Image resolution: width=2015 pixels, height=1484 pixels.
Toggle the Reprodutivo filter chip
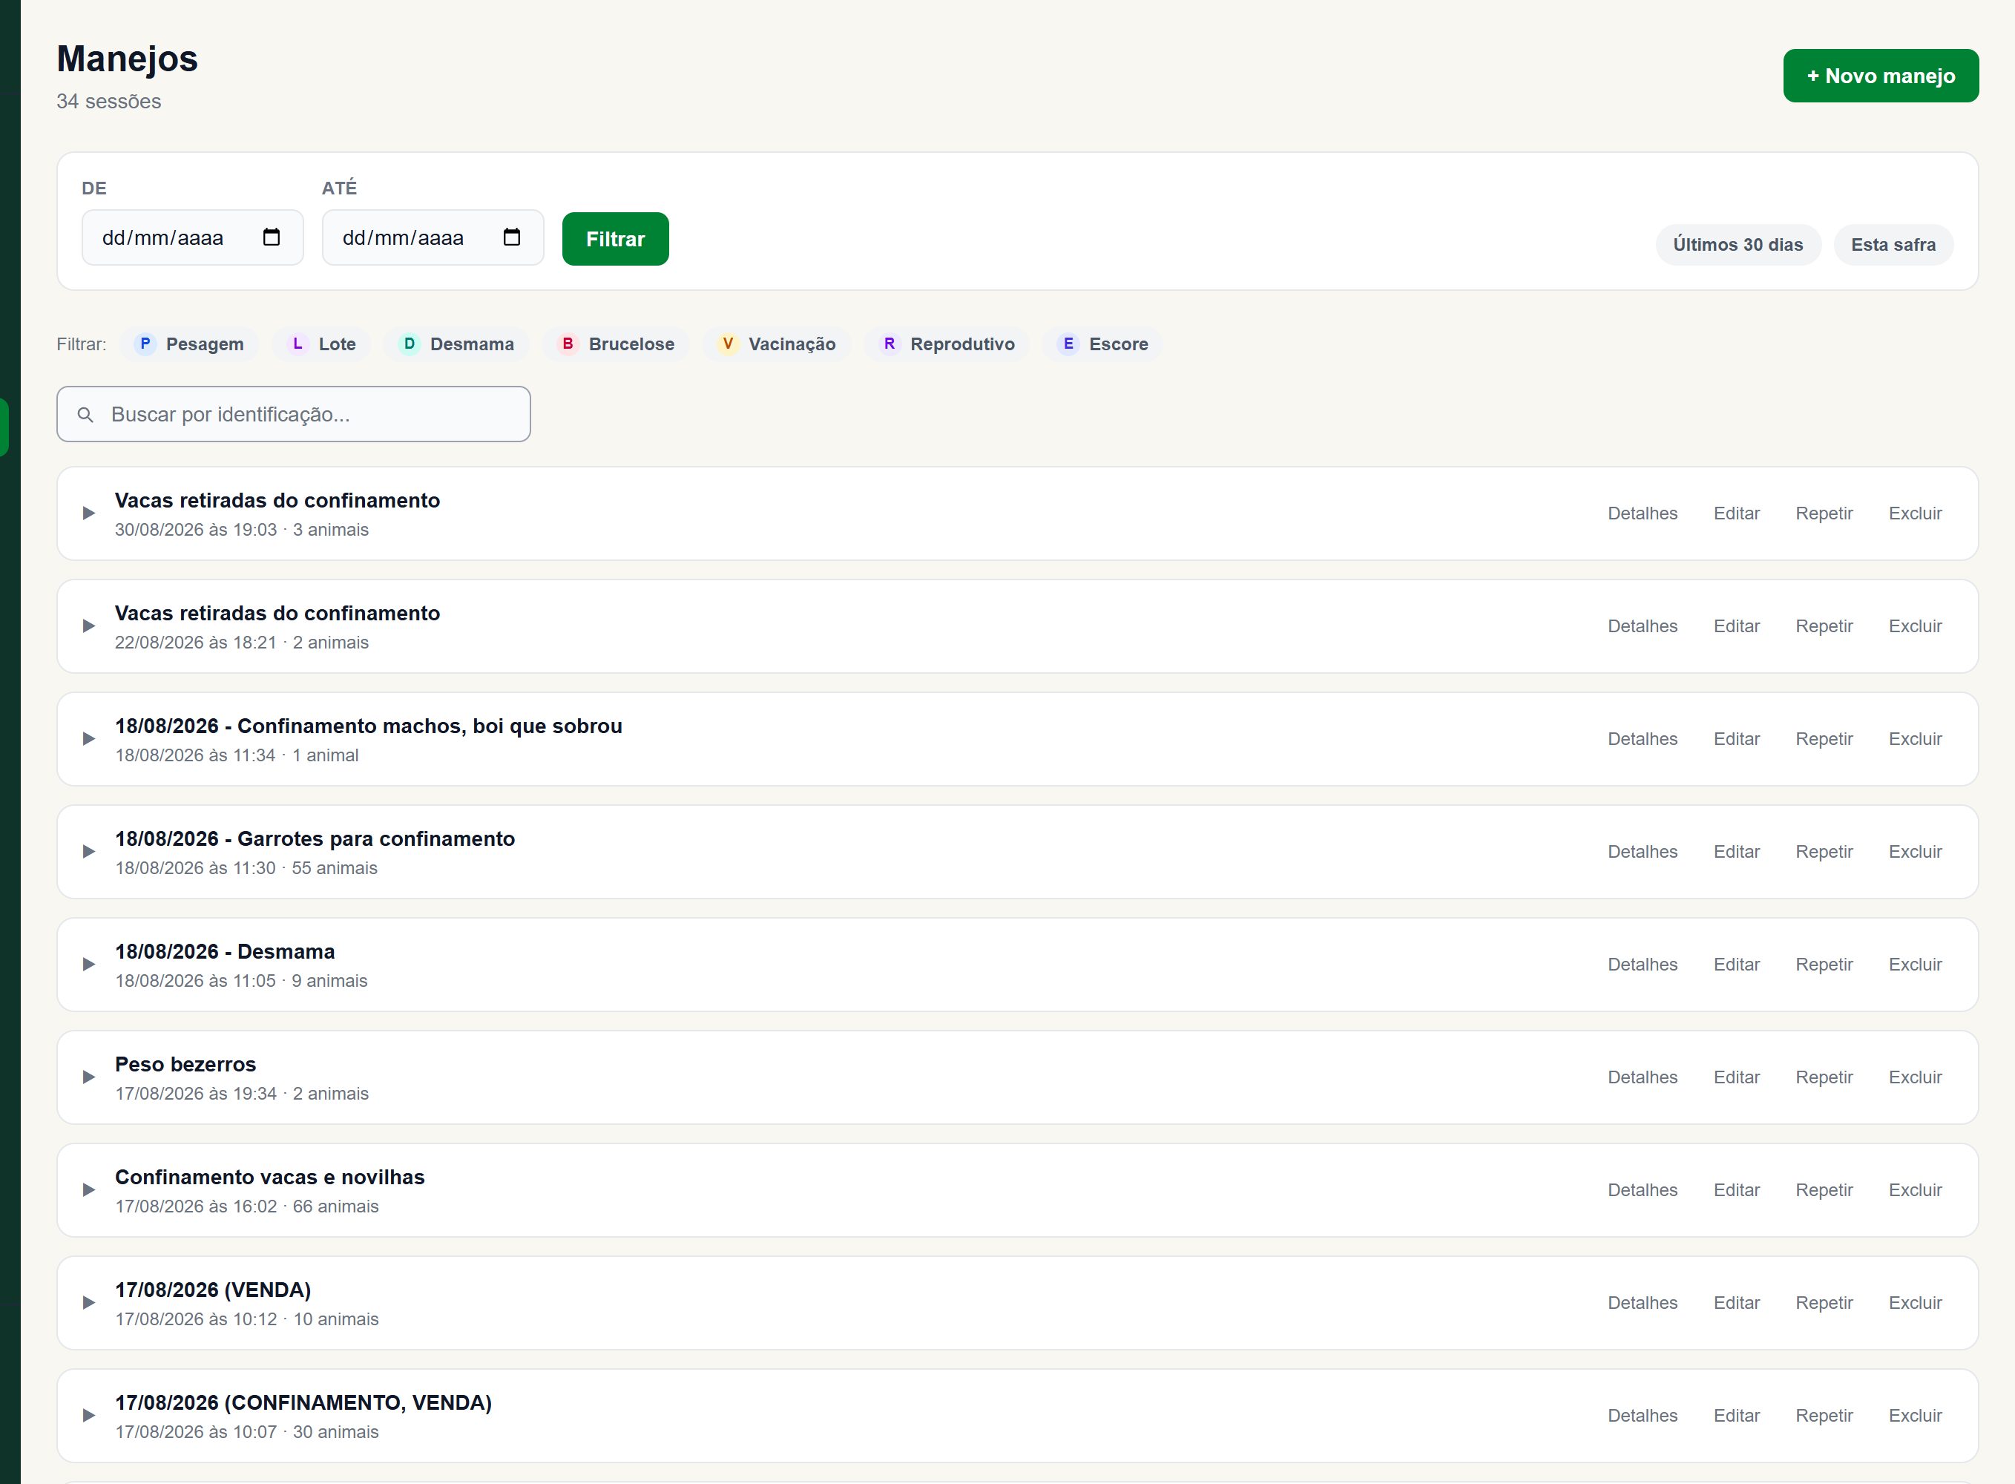click(x=947, y=344)
